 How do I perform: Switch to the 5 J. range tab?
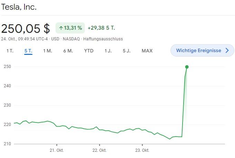(127, 51)
